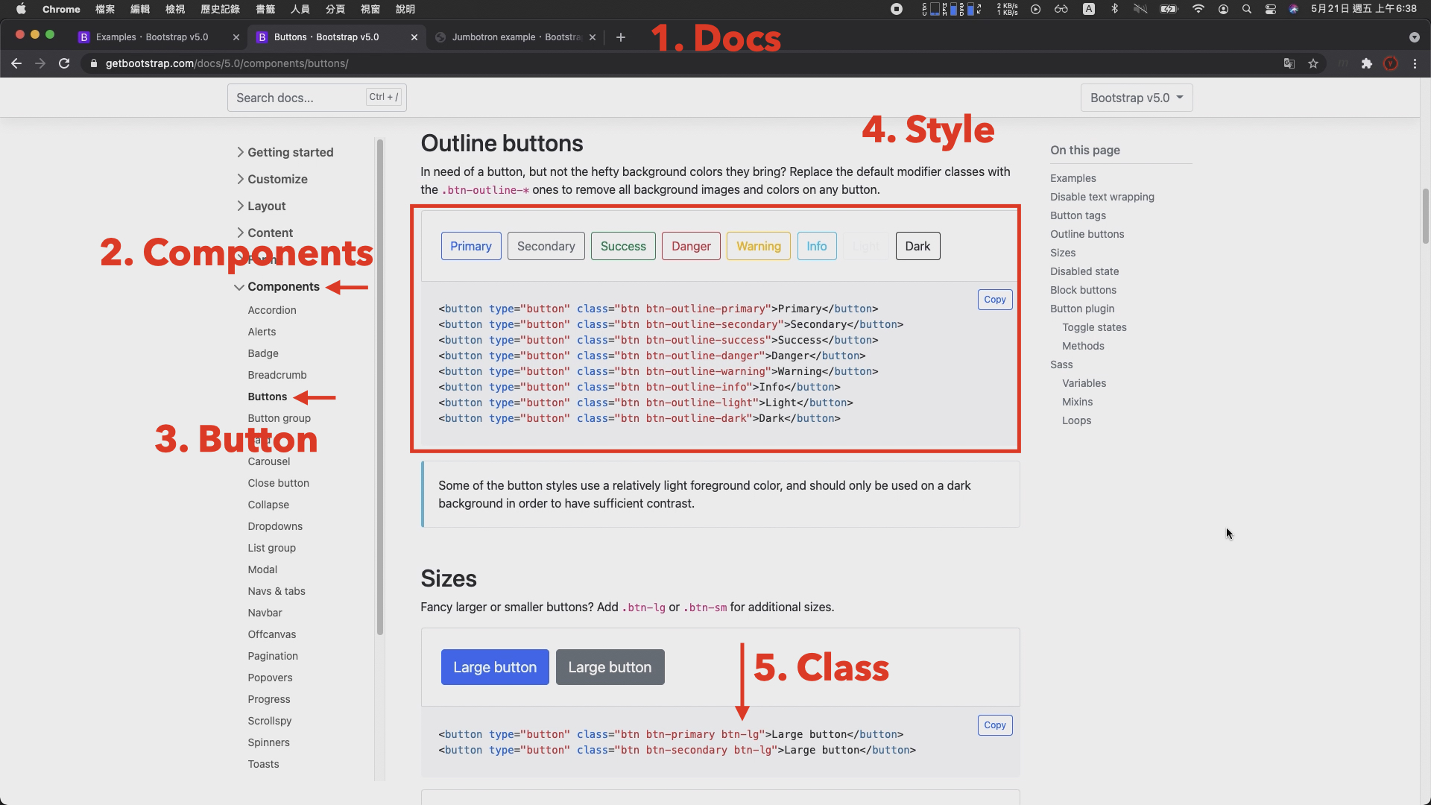Open the Alerts docs page
The width and height of the screenshot is (1431, 805).
click(x=262, y=332)
